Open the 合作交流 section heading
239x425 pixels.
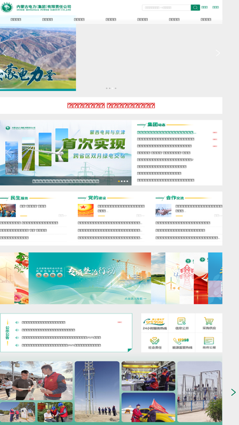click(175, 198)
